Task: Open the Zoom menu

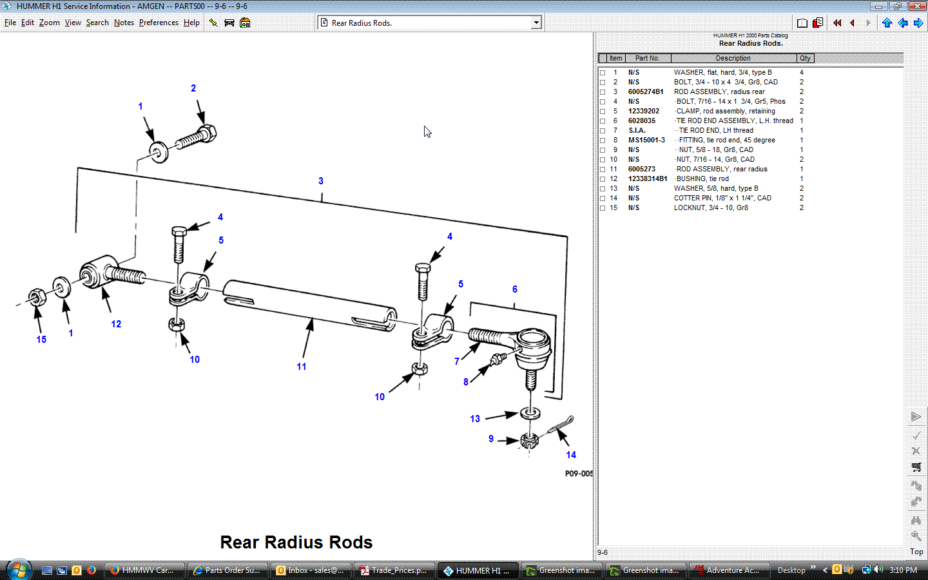Action: click(x=49, y=23)
